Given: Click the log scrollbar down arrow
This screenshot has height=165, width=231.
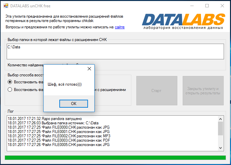Looking at the screenshot, I should tap(220, 148).
